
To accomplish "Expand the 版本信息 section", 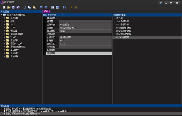I will 44,50.
